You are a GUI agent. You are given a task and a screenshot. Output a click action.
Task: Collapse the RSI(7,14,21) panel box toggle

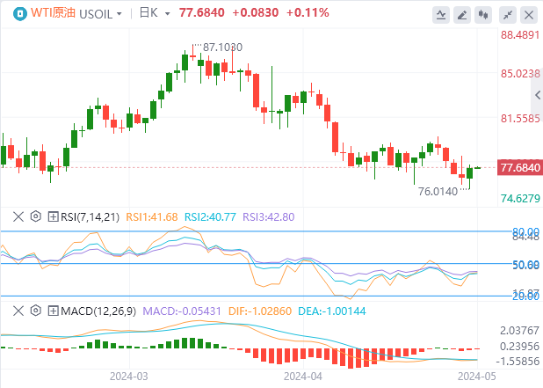coord(53,216)
